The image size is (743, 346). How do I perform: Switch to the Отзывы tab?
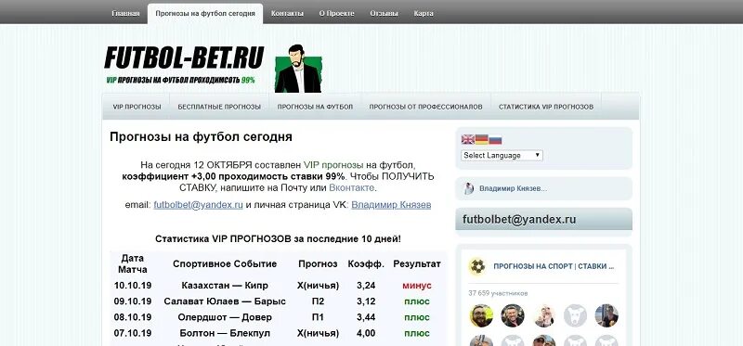(x=384, y=13)
